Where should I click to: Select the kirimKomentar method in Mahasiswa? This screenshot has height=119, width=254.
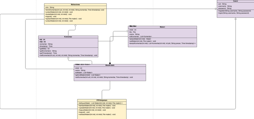pyautogui.click(x=75, y=10)
